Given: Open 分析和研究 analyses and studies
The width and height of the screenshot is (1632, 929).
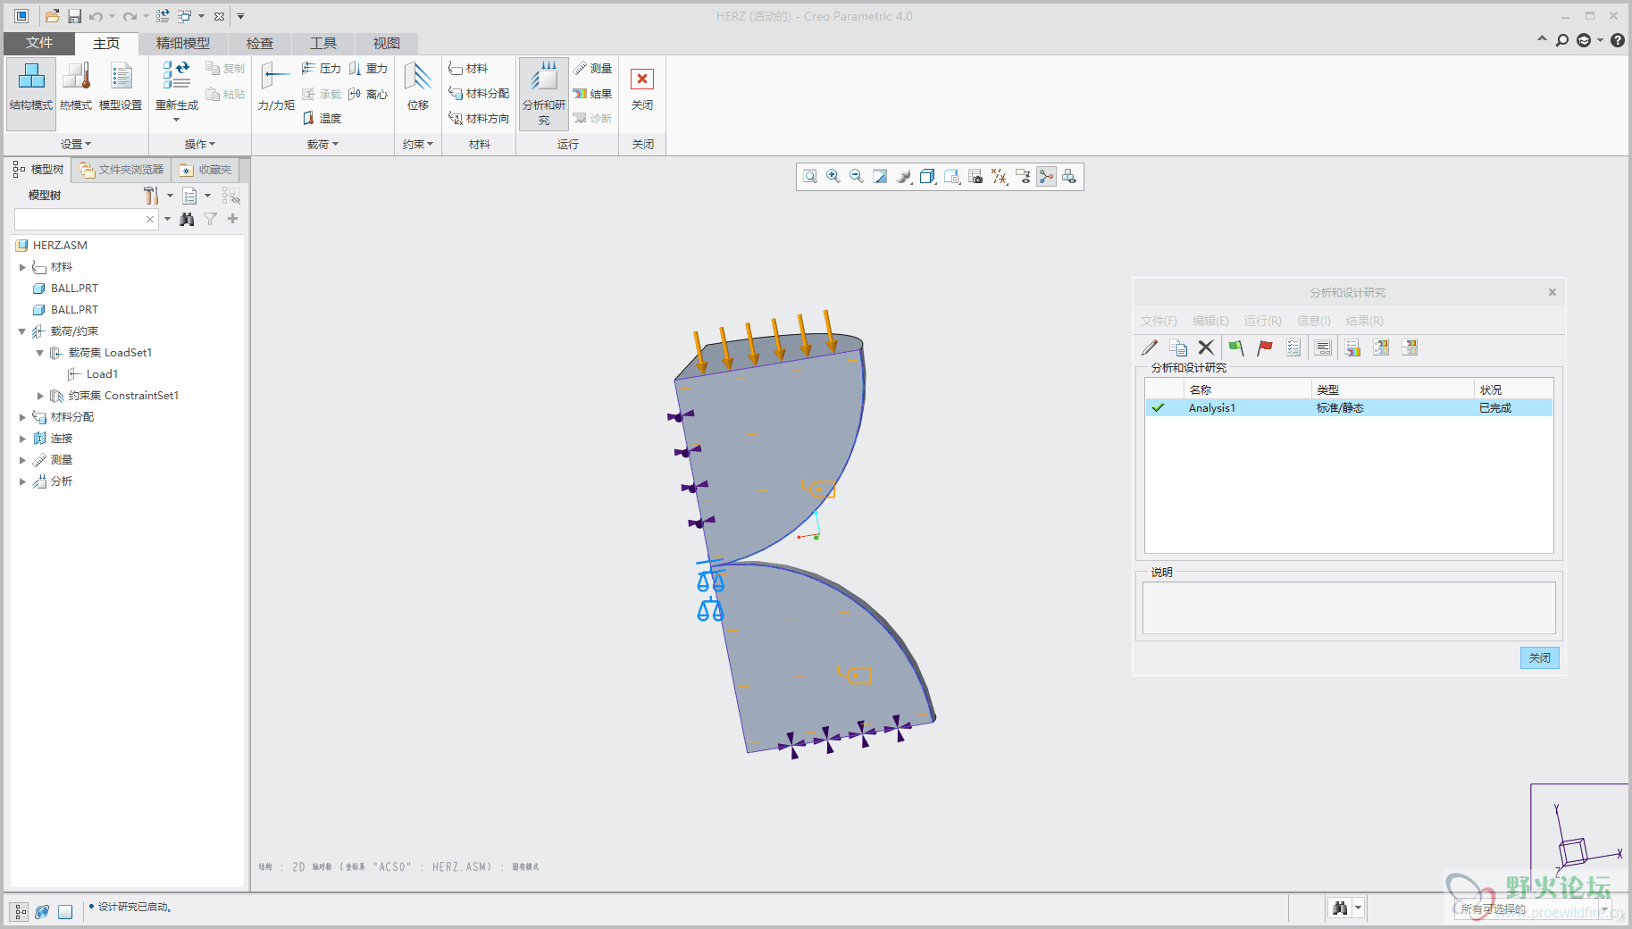Looking at the screenshot, I should point(544,94).
